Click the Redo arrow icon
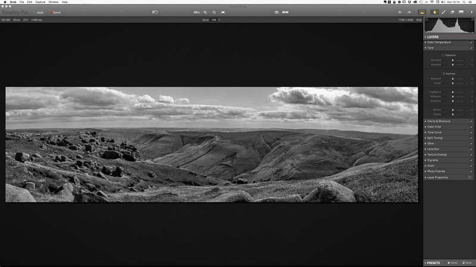The image size is (476, 267). point(408,12)
